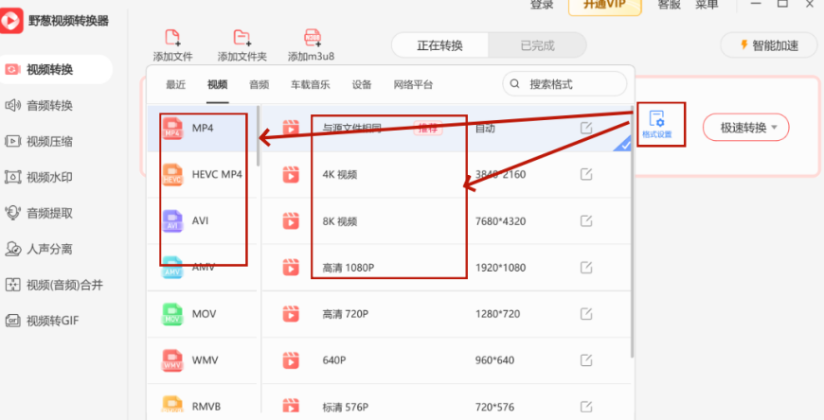Click the search magnifier icon
The height and width of the screenshot is (420, 824).
[x=515, y=84]
